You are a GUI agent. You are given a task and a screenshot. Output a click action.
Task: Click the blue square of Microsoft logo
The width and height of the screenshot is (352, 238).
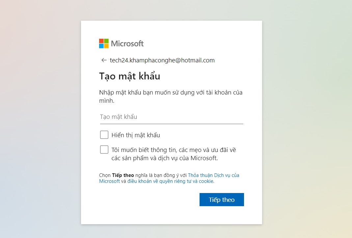pyautogui.click(x=101, y=46)
